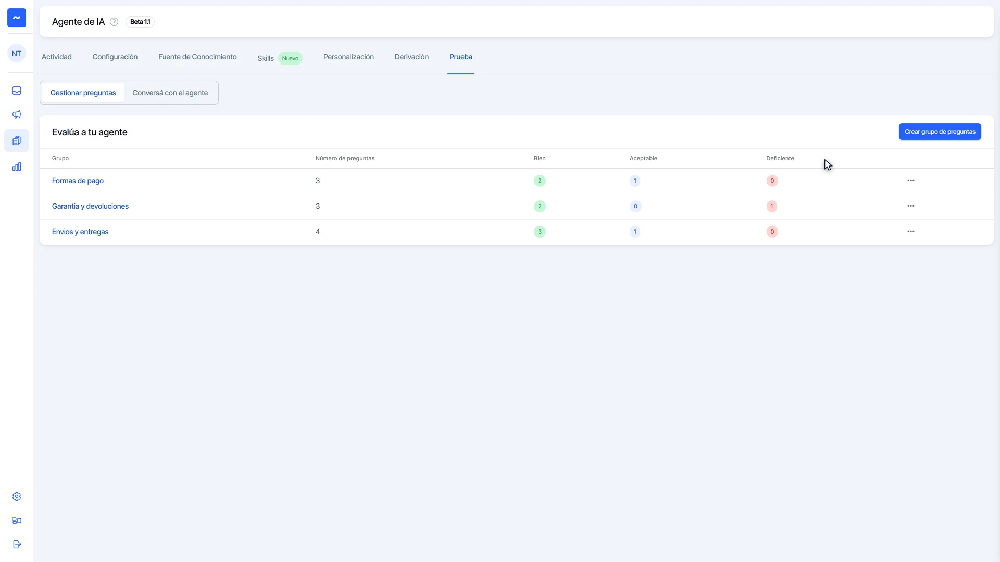Click question count 4 for Envios y entregas
This screenshot has height=562, width=1000.
[x=318, y=232]
